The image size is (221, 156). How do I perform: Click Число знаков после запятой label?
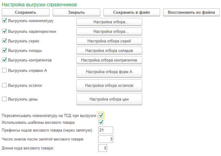pyautogui.click(x=43, y=139)
